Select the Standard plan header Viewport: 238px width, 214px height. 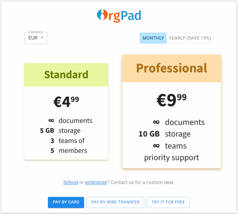coord(66,75)
